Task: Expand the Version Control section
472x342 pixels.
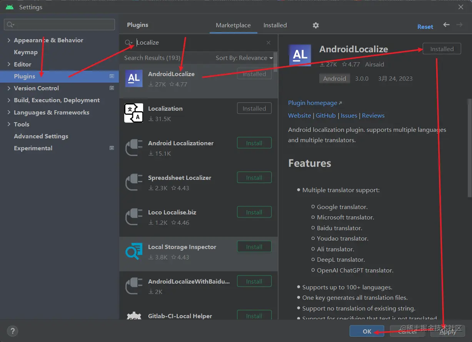Action: click(8, 88)
